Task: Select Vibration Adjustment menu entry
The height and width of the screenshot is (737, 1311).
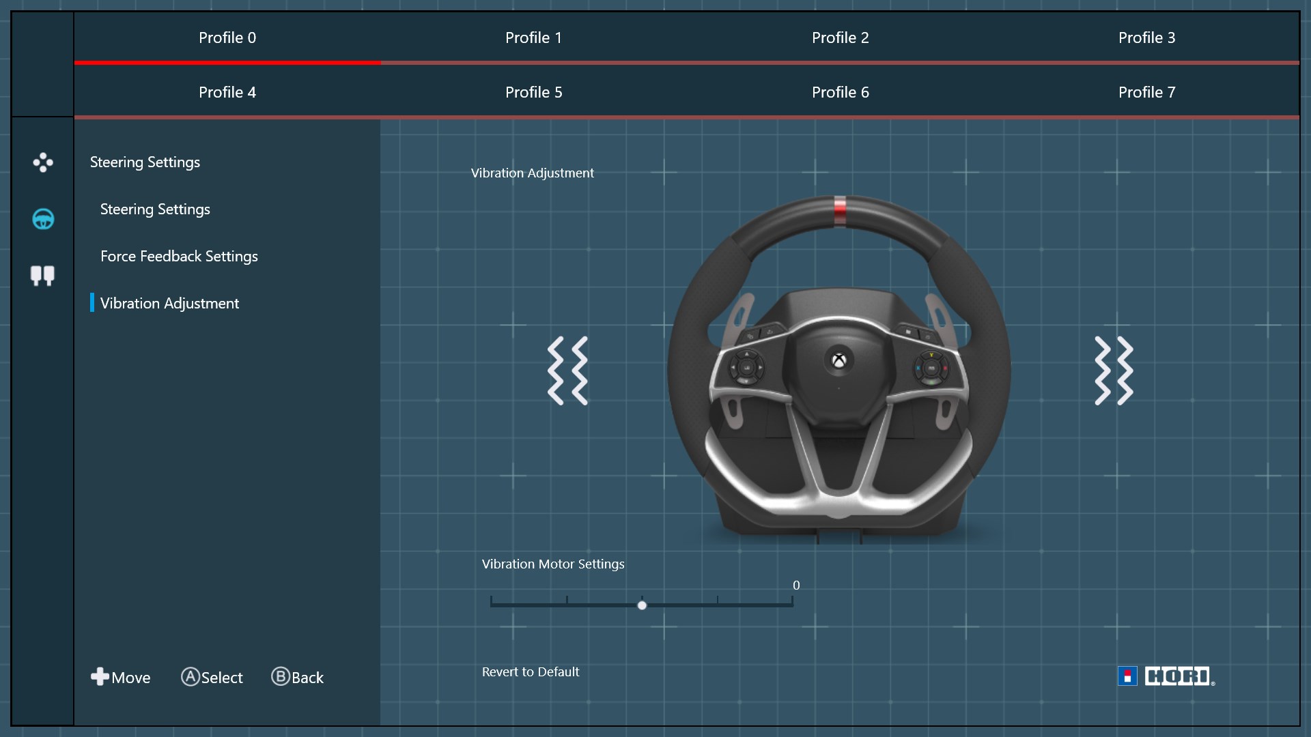Action: (169, 304)
